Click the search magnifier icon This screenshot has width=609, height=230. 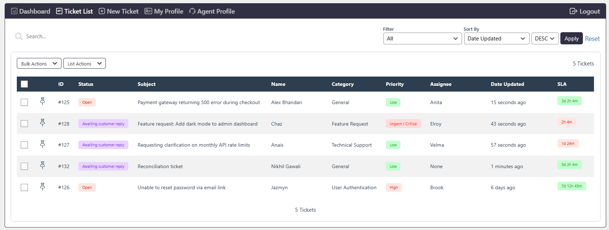coord(19,36)
